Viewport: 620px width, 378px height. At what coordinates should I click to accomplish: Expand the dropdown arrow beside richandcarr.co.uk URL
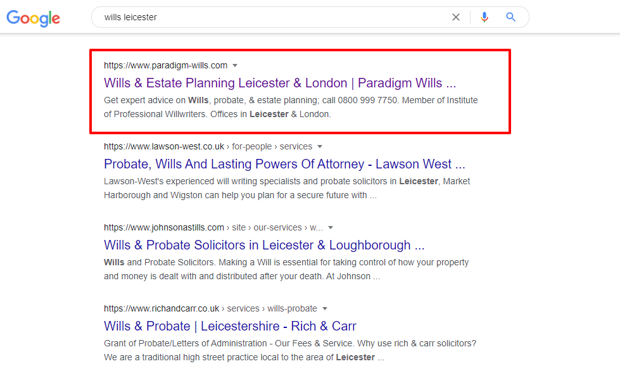tap(325, 309)
